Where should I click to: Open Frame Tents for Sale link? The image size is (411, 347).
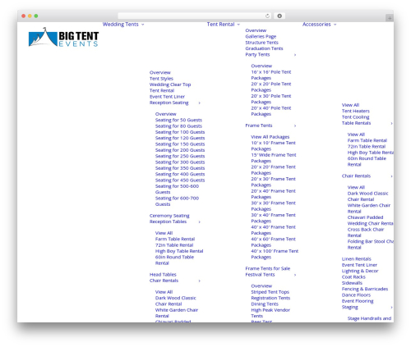268,268
